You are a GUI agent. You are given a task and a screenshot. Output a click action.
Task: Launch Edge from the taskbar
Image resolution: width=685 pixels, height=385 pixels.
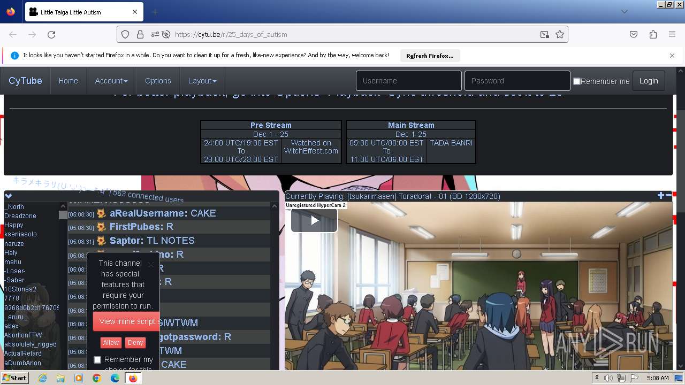click(x=115, y=378)
